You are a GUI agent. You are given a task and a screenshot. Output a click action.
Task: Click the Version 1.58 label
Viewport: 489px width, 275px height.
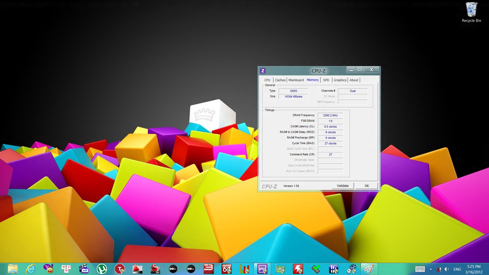tap(291, 186)
